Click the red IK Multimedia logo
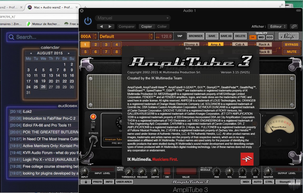Viewport: 303px width, 193px height. pyautogui.click(x=247, y=159)
